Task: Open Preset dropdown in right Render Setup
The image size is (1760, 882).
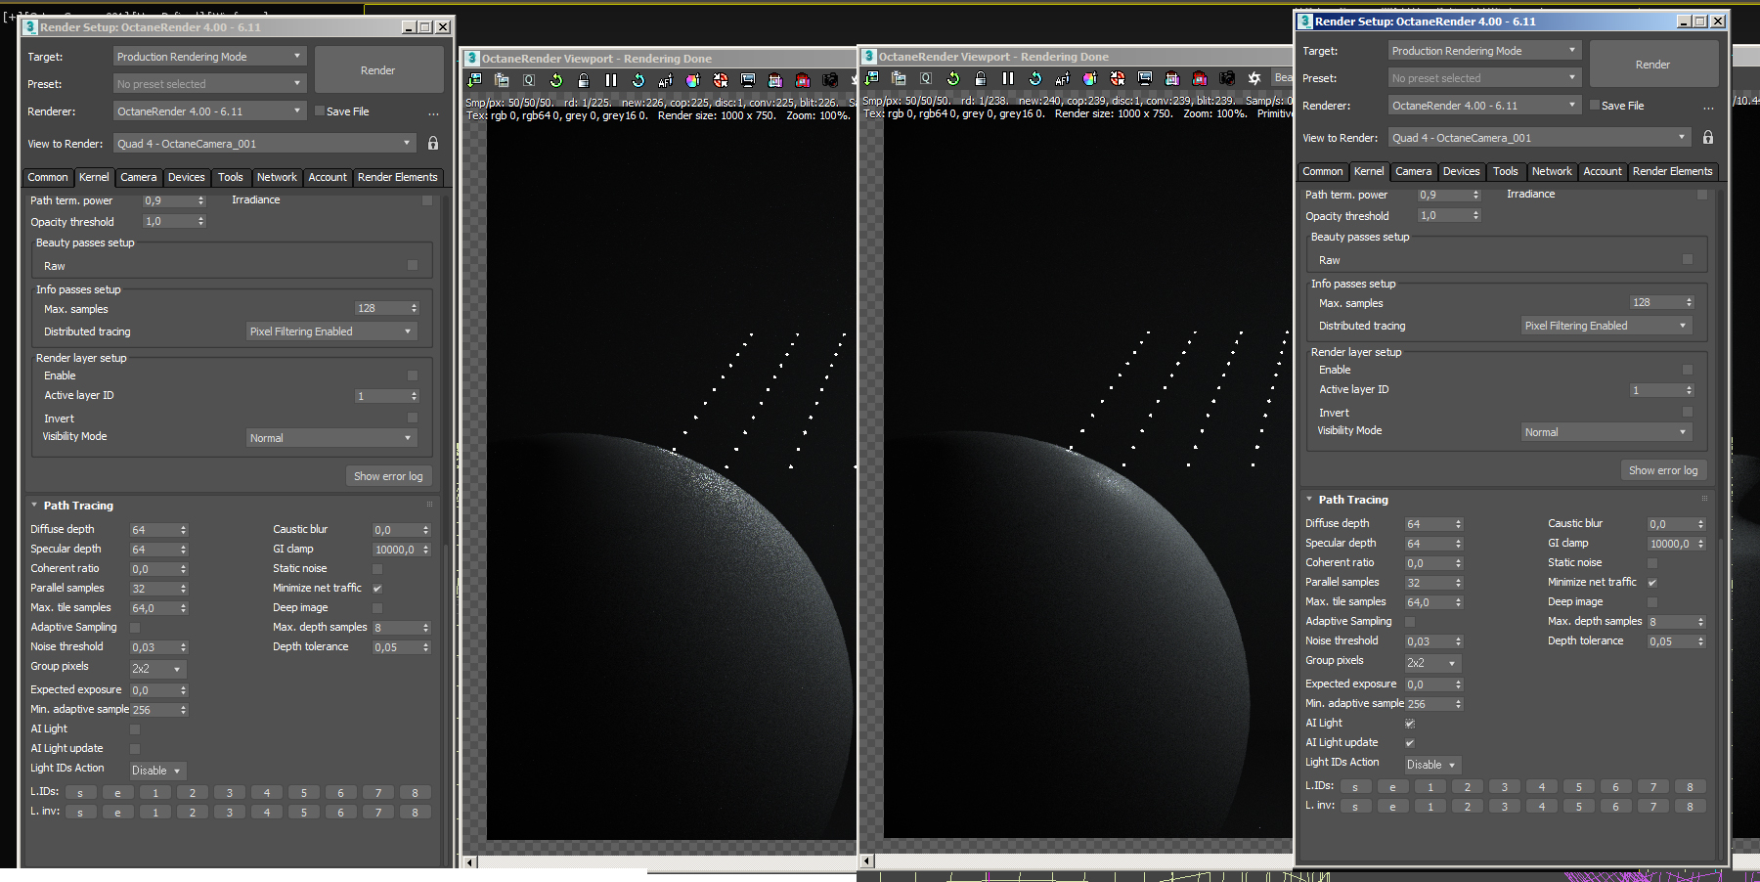Action: click(x=1485, y=78)
